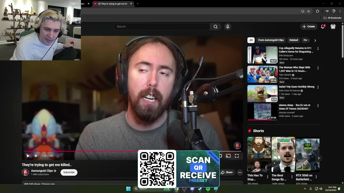
Task: Open 'The Best Songs By' short thumbnail
Action: [283, 154]
